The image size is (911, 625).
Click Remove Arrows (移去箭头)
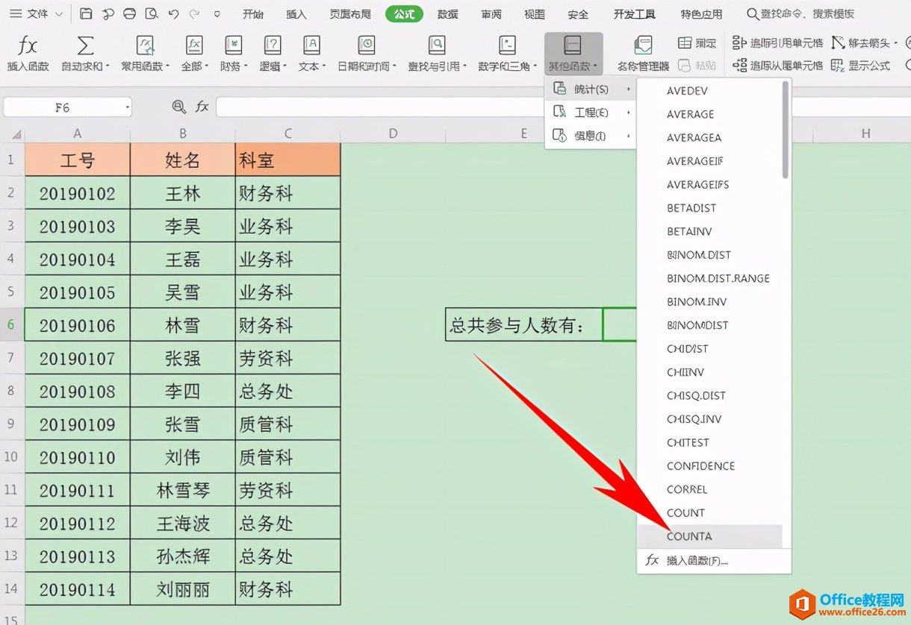tap(865, 43)
